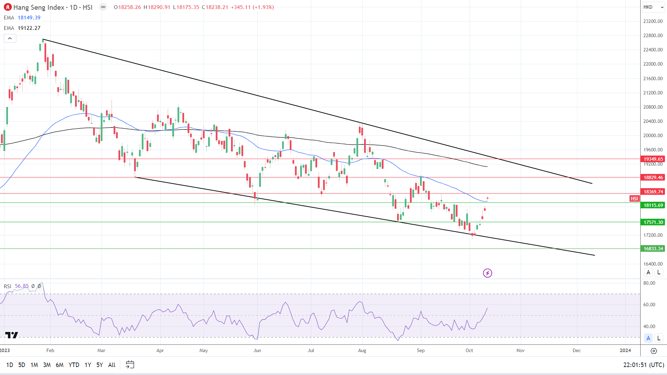This screenshot has width=667, height=375.
Task: Open the symbol status indicator pill
Action: (103, 7)
